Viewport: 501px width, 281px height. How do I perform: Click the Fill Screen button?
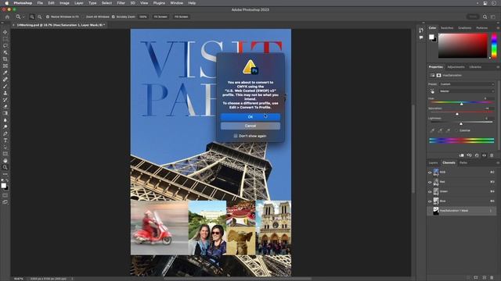click(181, 17)
